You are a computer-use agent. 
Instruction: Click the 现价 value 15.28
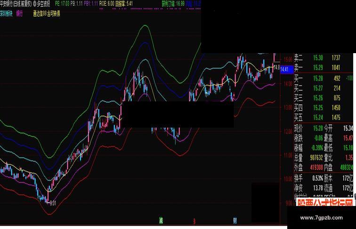click(x=318, y=128)
